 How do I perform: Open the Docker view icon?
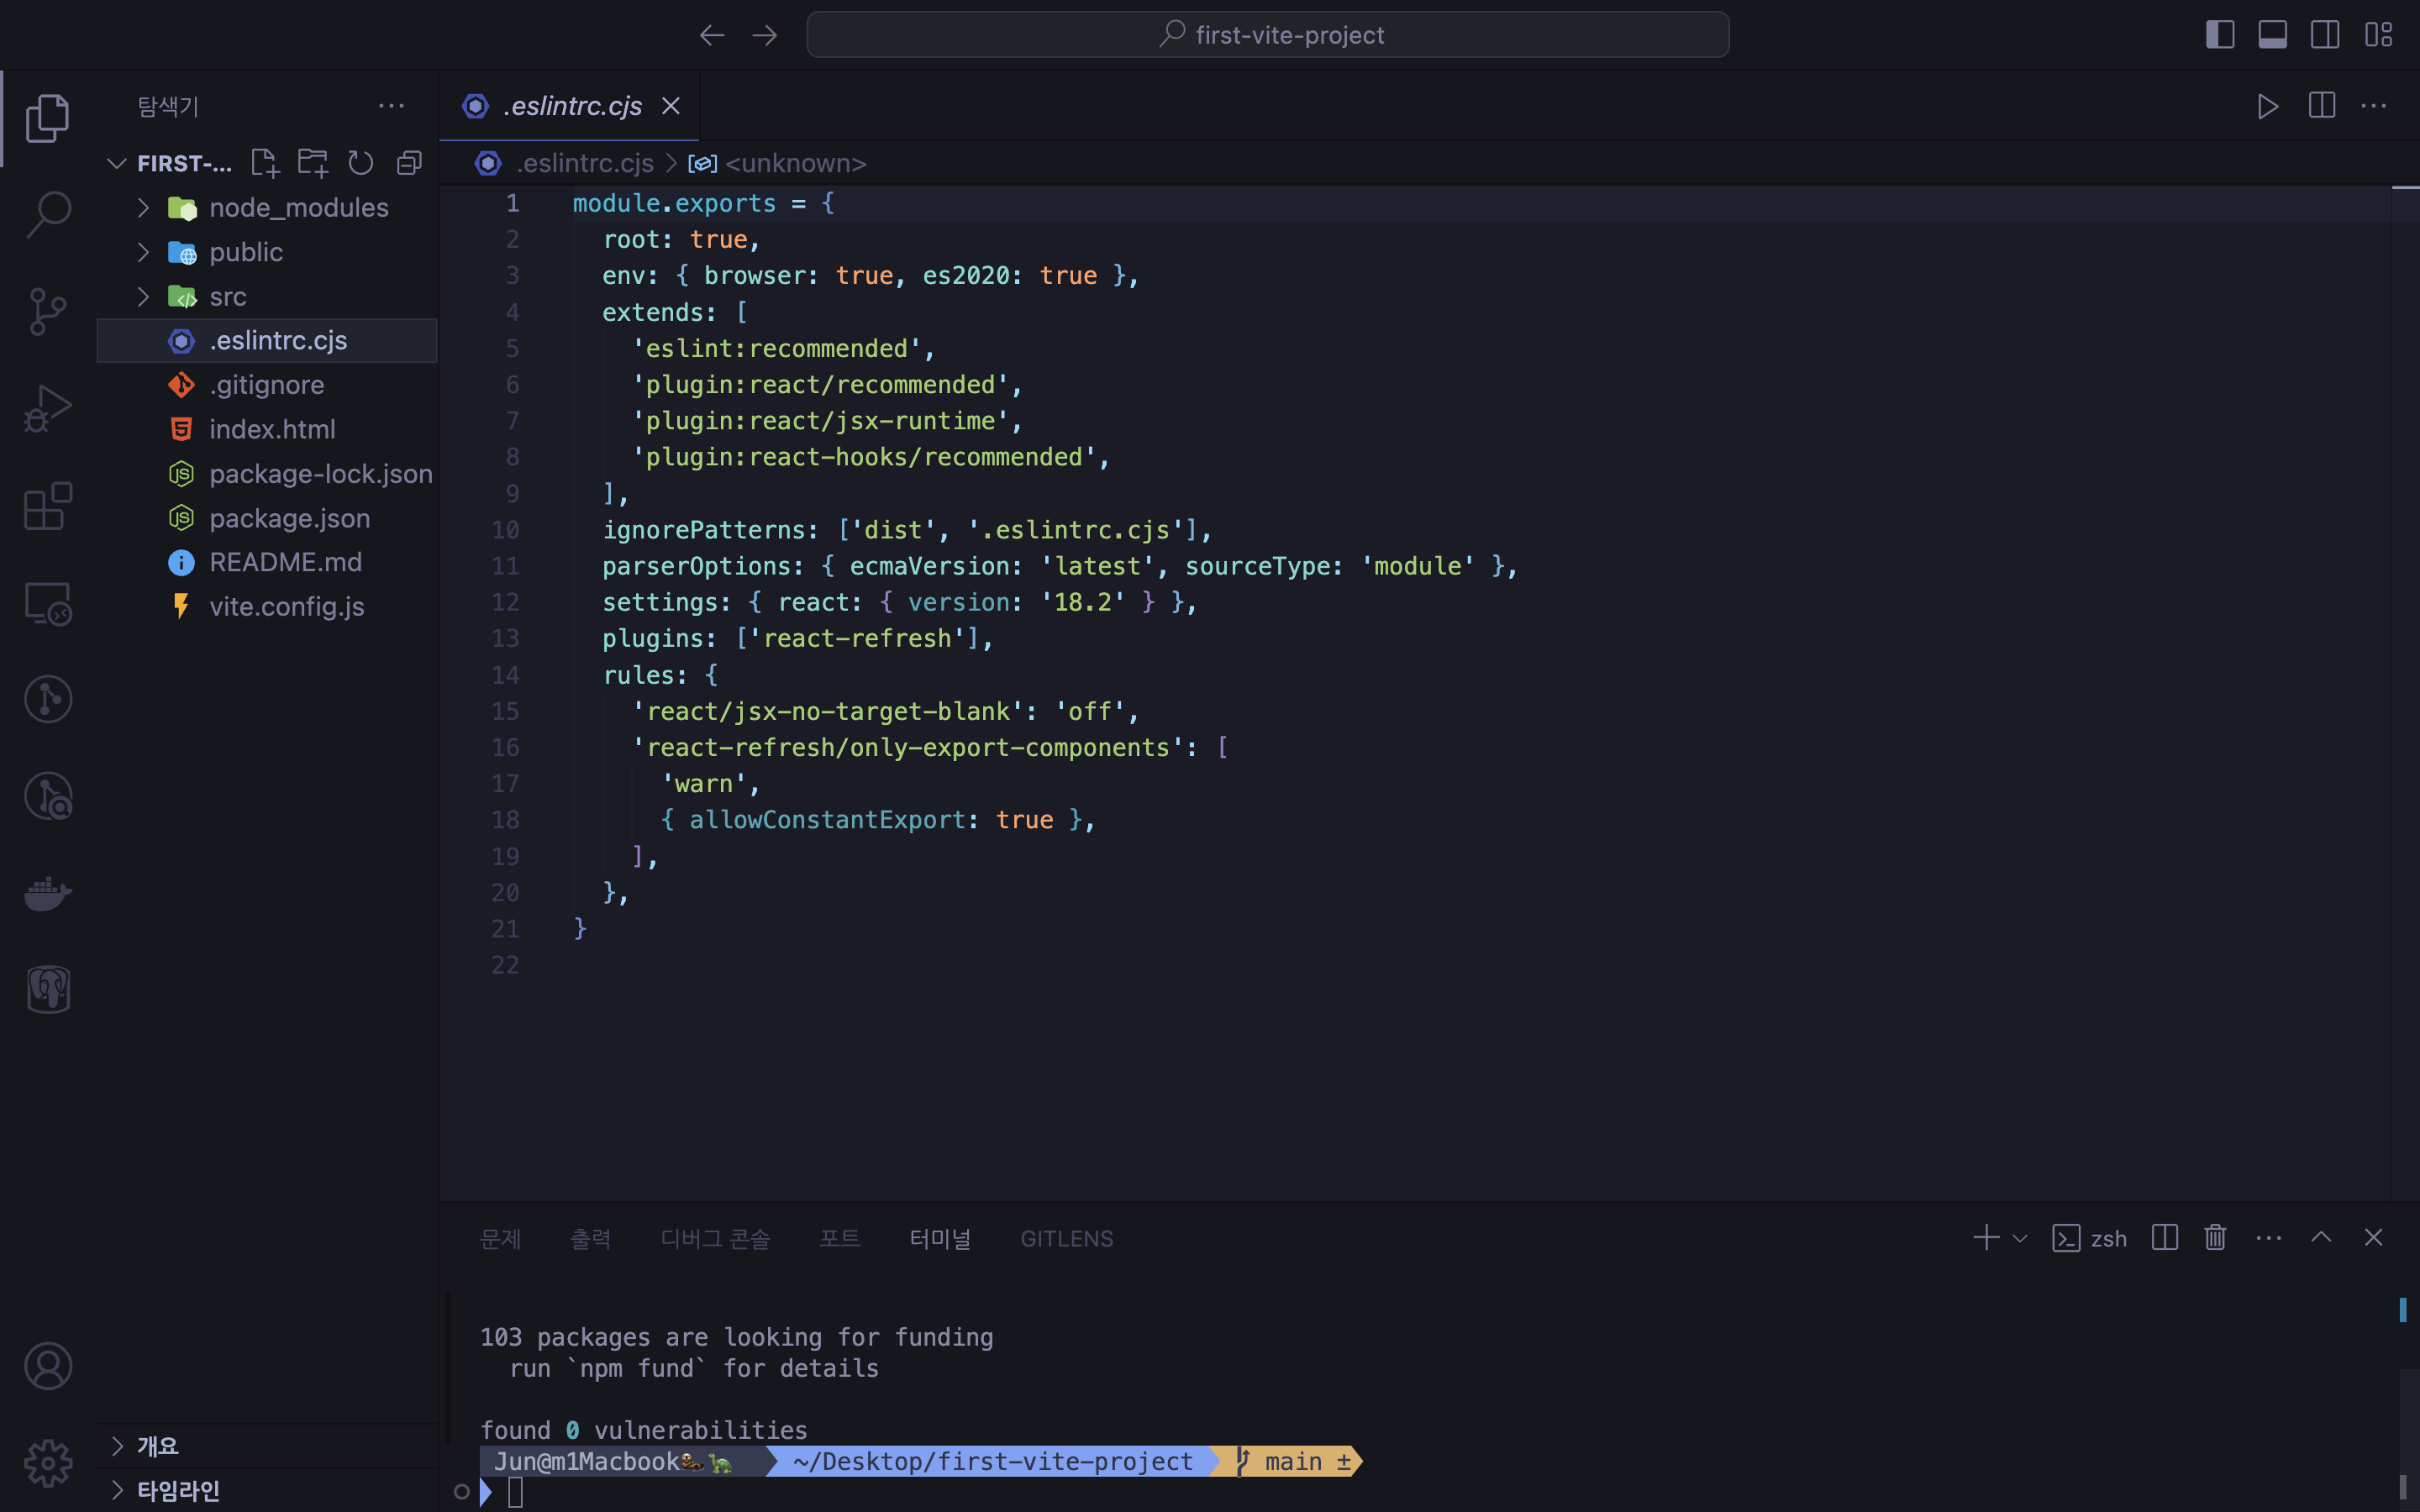[x=47, y=893]
